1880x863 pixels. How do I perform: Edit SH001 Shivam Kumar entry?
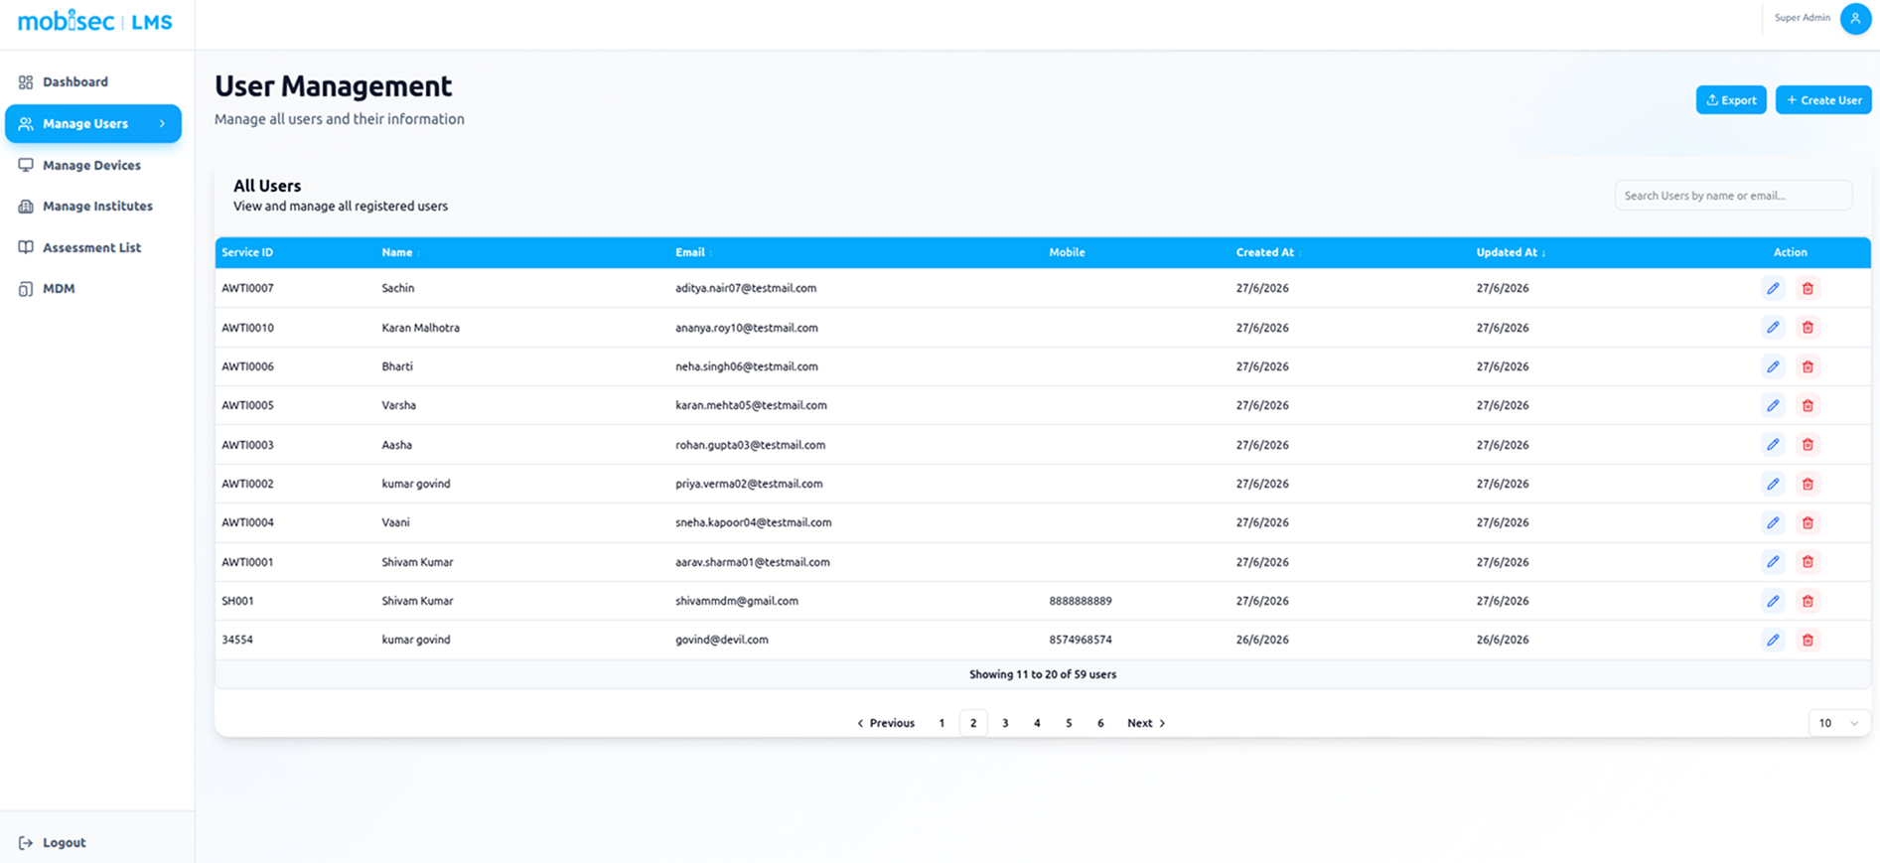click(1773, 601)
